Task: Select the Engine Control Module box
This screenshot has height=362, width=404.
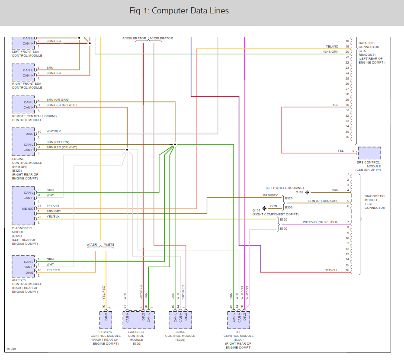Action: pos(23,142)
